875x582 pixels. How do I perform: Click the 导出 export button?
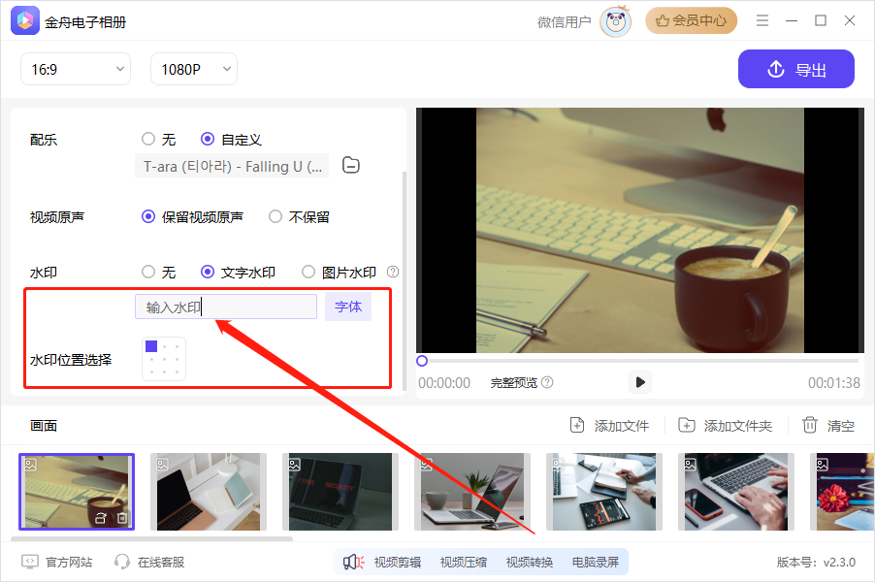(x=795, y=69)
